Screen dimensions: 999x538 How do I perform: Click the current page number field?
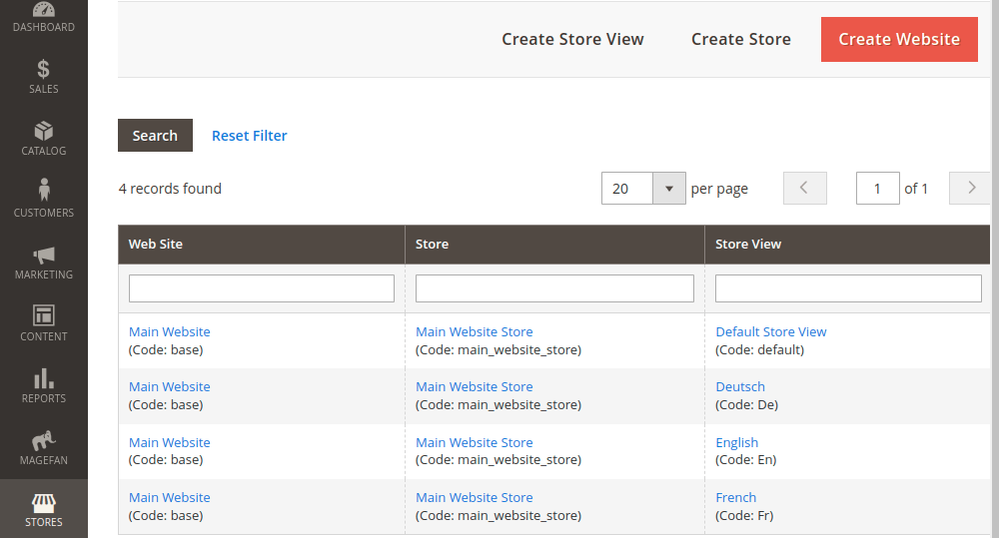[877, 189]
